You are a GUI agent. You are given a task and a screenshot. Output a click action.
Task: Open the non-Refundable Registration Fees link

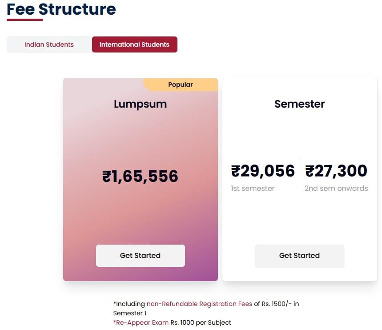click(199, 304)
